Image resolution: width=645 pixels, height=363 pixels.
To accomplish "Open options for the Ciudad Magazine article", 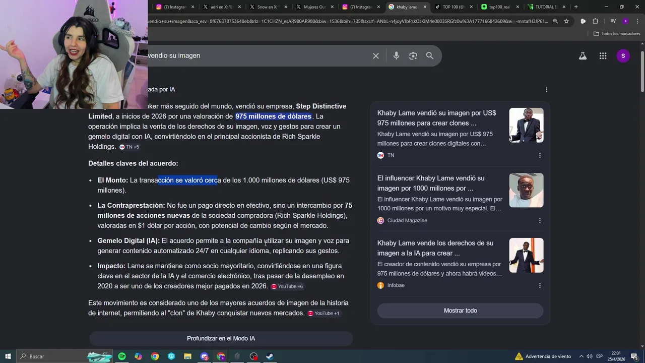I will (x=540, y=220).
